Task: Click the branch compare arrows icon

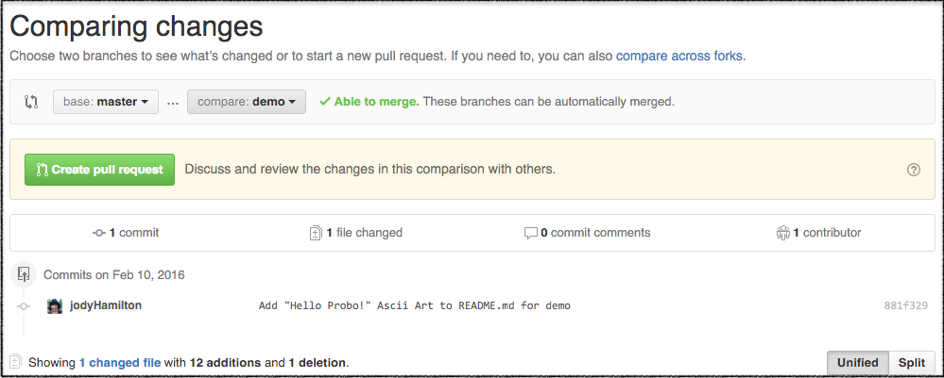Action: (x=30, y=102)
